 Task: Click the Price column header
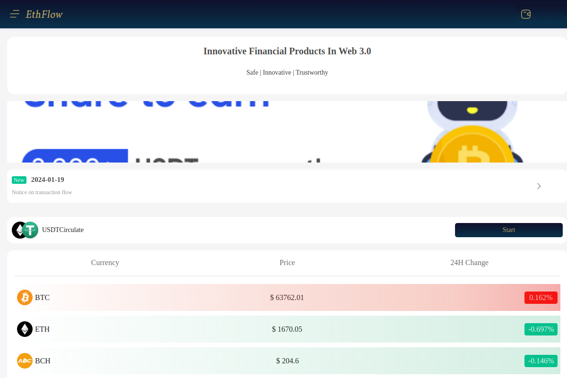pyautogui.click(x=287, y=262)
